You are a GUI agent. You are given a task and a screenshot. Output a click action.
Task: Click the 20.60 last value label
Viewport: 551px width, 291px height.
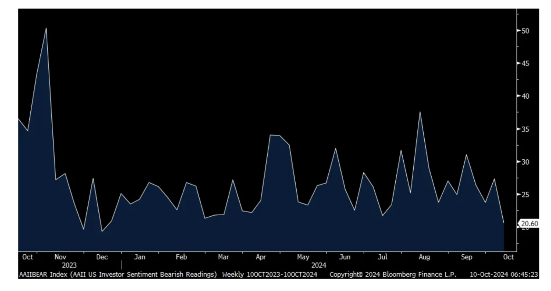(x=528, y=224)
